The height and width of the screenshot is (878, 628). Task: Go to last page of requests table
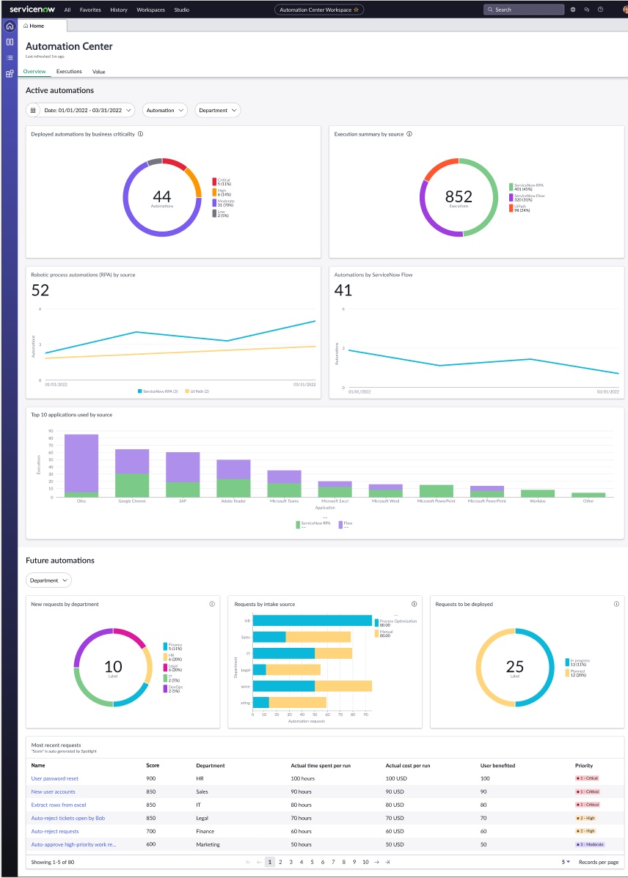387,863
